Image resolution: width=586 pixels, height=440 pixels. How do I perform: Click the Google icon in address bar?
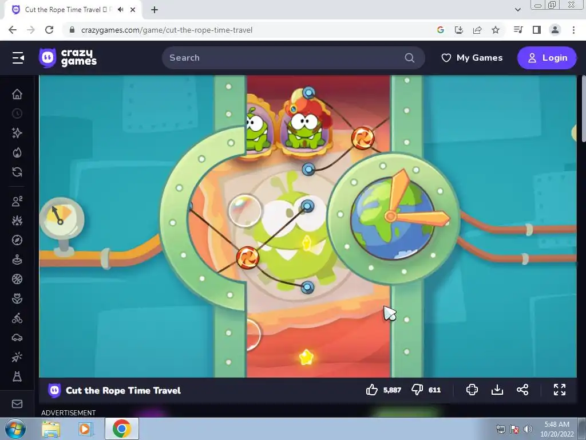coord(441,30)
